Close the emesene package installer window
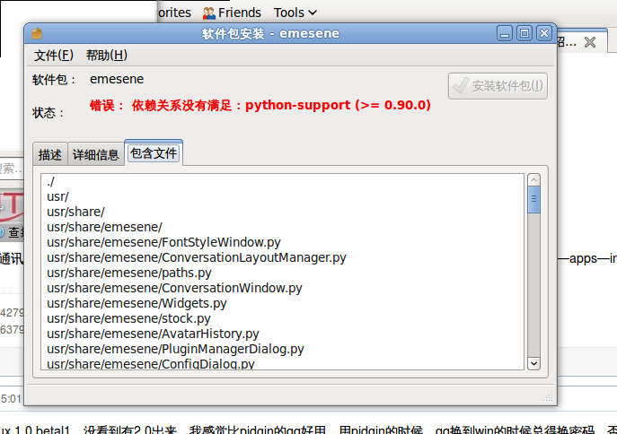The image size is (617, 434). pyautogui.click(x=544, y=34)
